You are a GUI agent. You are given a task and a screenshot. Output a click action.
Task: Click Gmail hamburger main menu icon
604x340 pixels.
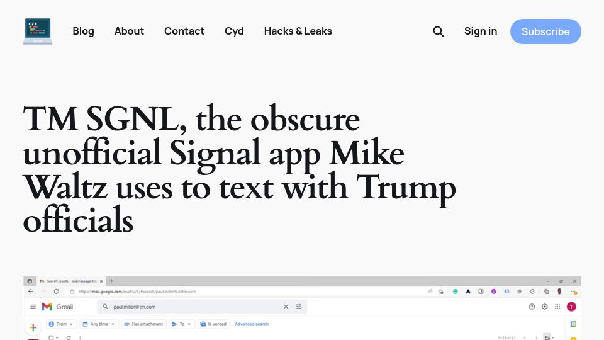tap(33, 307)
